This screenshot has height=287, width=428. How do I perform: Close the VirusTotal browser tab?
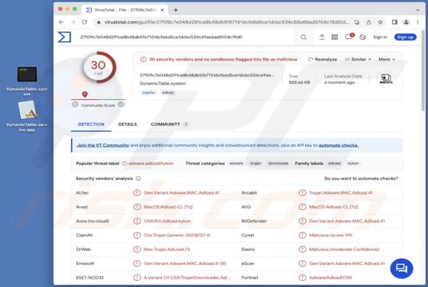(x=162, y=10)
